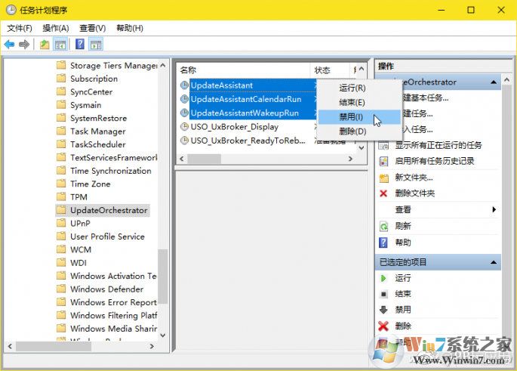Click the clock icon beside USO_UxBroker_ReadyToReb...
The image size is (517, 371).
pyautogui.click(x=184, y=141)
